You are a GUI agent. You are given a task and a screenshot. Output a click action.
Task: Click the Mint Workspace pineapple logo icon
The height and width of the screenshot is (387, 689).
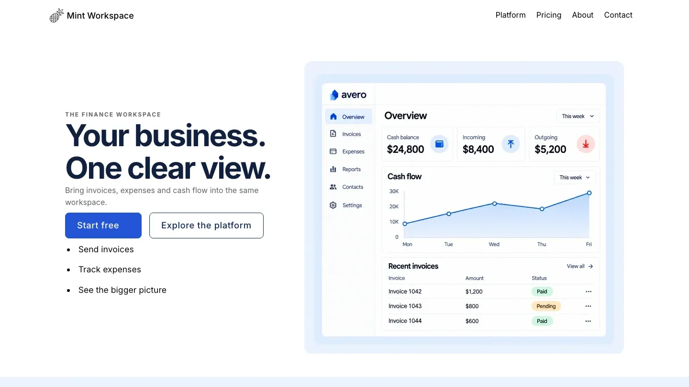[57, 15]
